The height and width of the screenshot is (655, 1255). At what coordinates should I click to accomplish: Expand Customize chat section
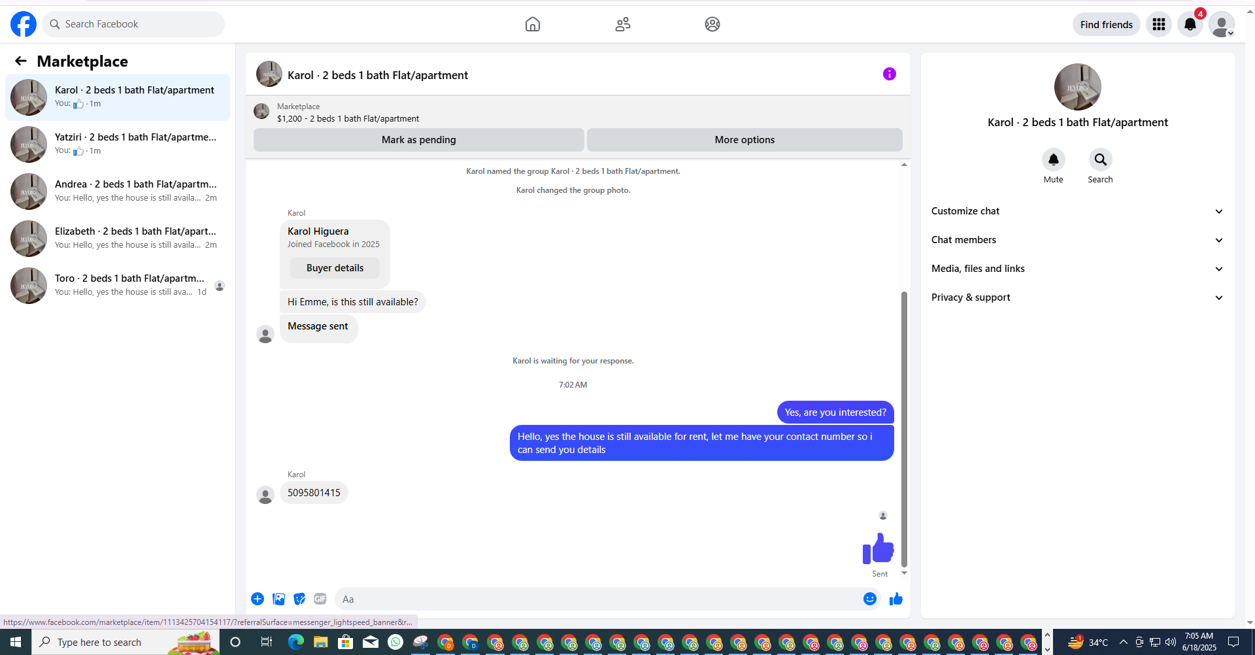pyautogui.click(x=1077, y=211)
